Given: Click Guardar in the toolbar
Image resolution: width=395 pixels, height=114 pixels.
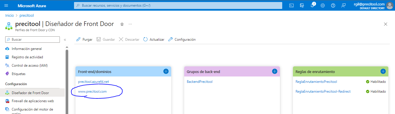Looking at the screenshot, I should [x=106, y=40].
